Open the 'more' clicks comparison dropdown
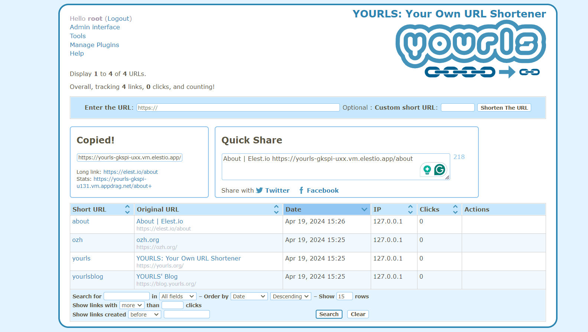588x332 pixels. tap(131, 305)
